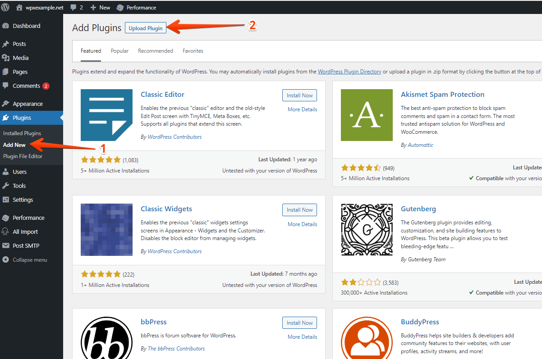This screenshot has width=542, height=359.
Task: Switch to the Popular tab
Action: [120, 51]
